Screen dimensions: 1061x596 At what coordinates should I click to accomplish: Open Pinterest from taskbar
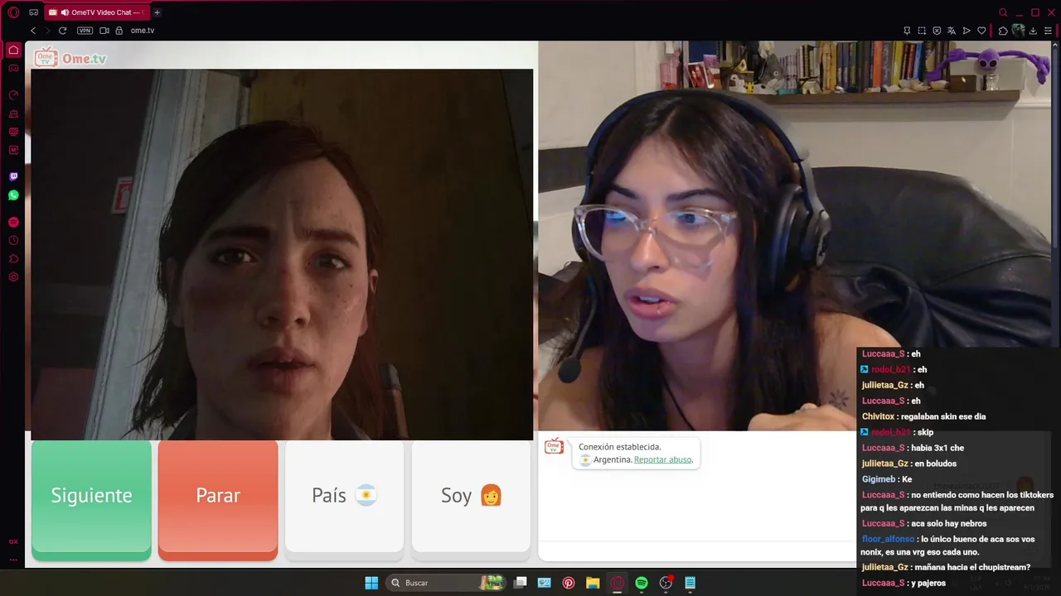click(569, 583)
